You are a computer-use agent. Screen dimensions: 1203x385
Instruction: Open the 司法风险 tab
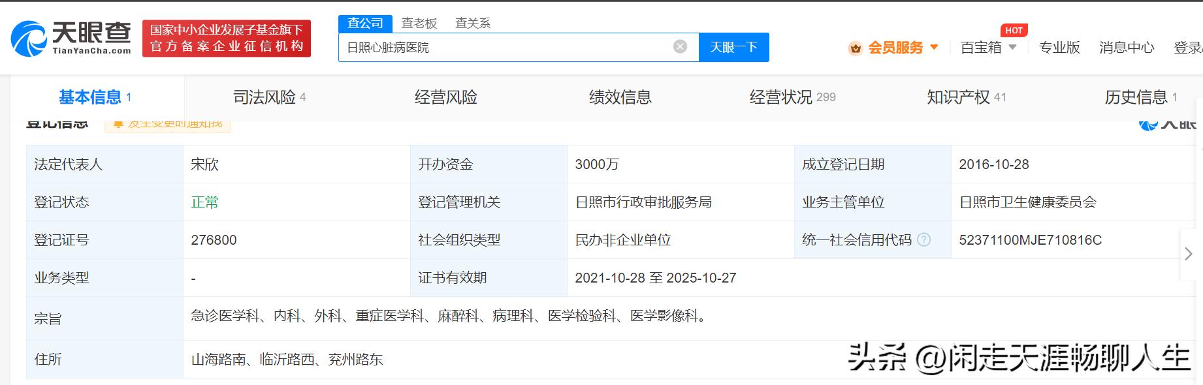coord(269,97)
